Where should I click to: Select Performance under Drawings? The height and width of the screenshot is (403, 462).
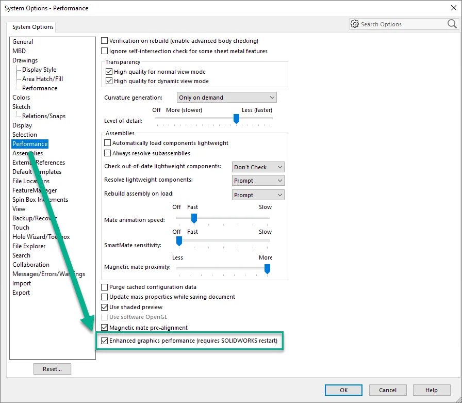pos(40,88)
